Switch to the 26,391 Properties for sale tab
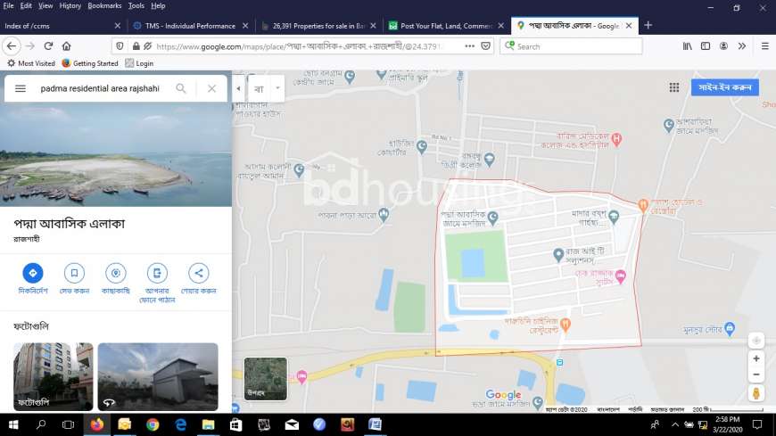Screen dimensions: 776x436 tap(318, 26)
